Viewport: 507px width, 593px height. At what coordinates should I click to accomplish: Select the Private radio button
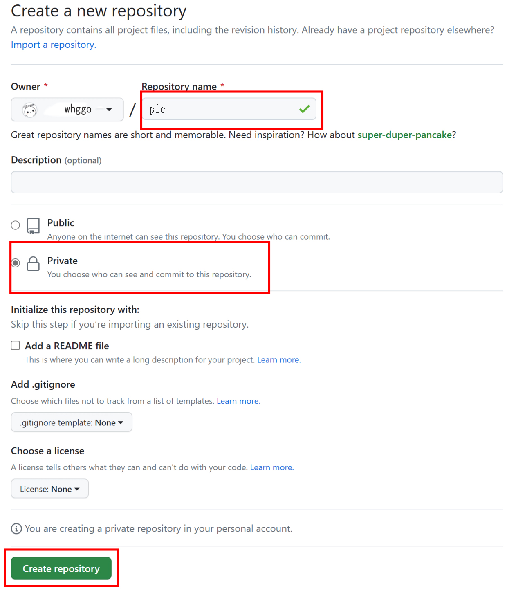16,263
